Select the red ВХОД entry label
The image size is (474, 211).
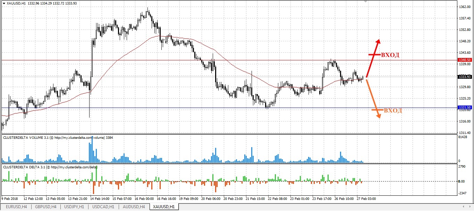(x=390, y=55)
